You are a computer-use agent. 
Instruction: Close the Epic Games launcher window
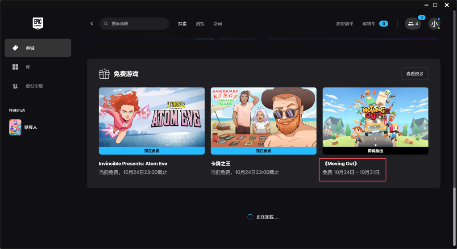[447, 5]
